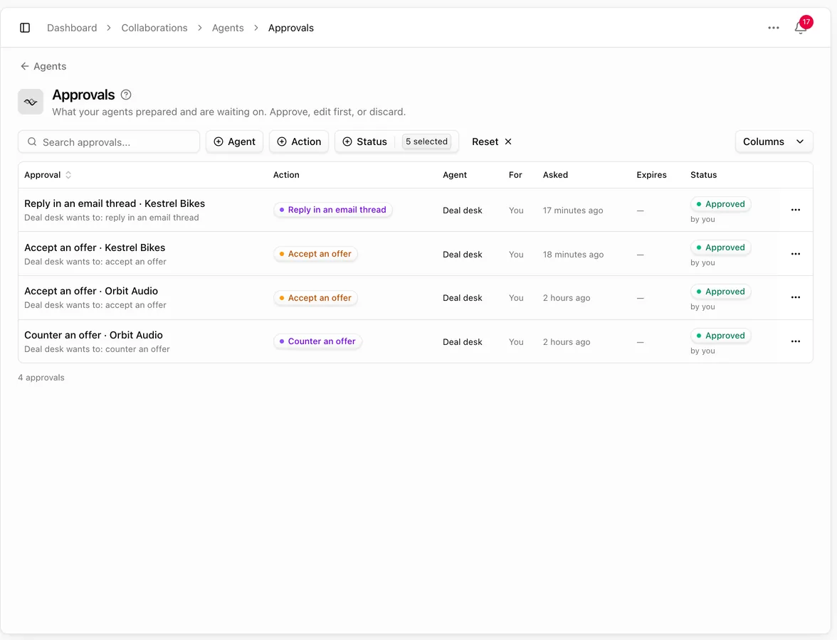Image resolution: width=837 pixels, height=640 pixels.
Task: Open Accept an offer · Orbit Audio
Action: pos(91,291)
